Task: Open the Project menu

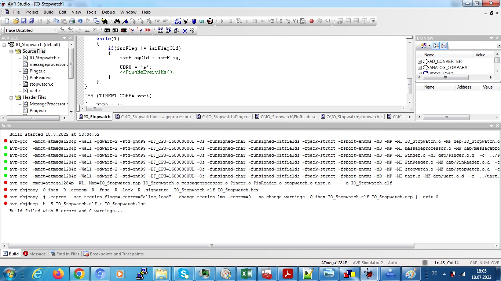Action: [x=32, y=12]
